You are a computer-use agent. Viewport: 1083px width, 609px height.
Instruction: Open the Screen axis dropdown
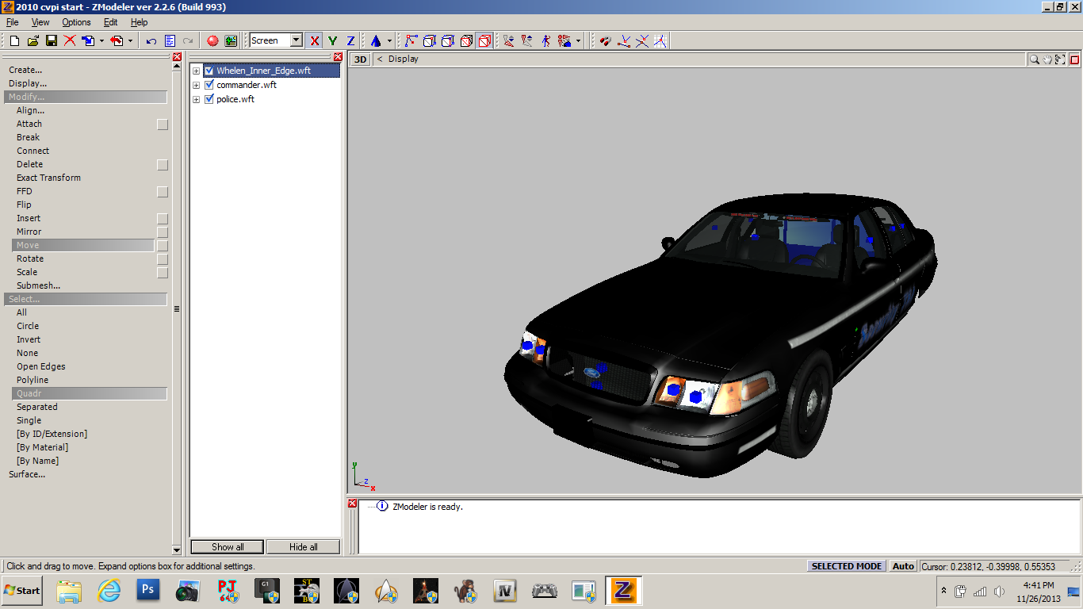point(296,40)
